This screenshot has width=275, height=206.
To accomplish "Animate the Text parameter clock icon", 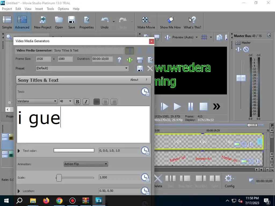I will point(145,92).
